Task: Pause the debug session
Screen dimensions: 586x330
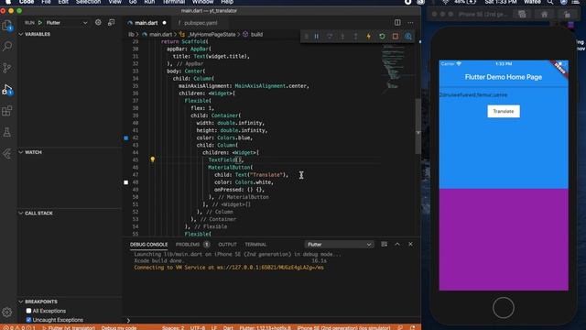Action: pyautogui.click(x=317, y=37)
